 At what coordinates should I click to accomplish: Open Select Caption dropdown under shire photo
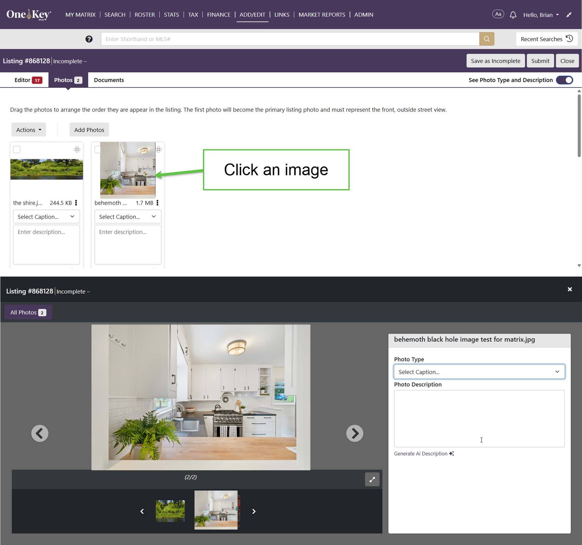46,217
